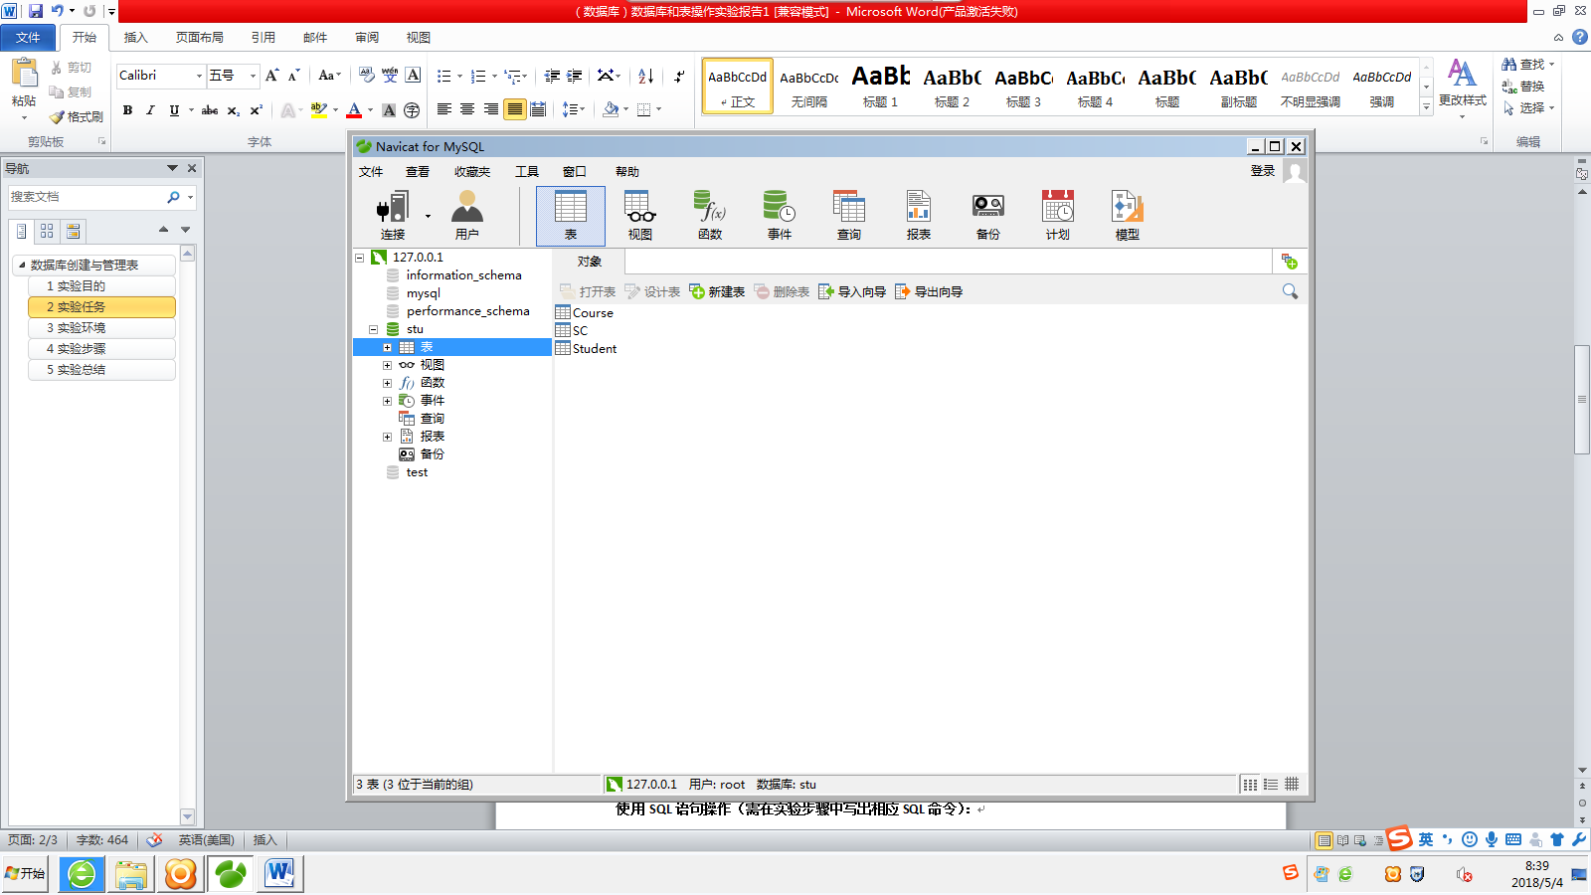Click the New Table button
Image resolution: width=1591 pixels, height=895 pixels.
point(717,291)
